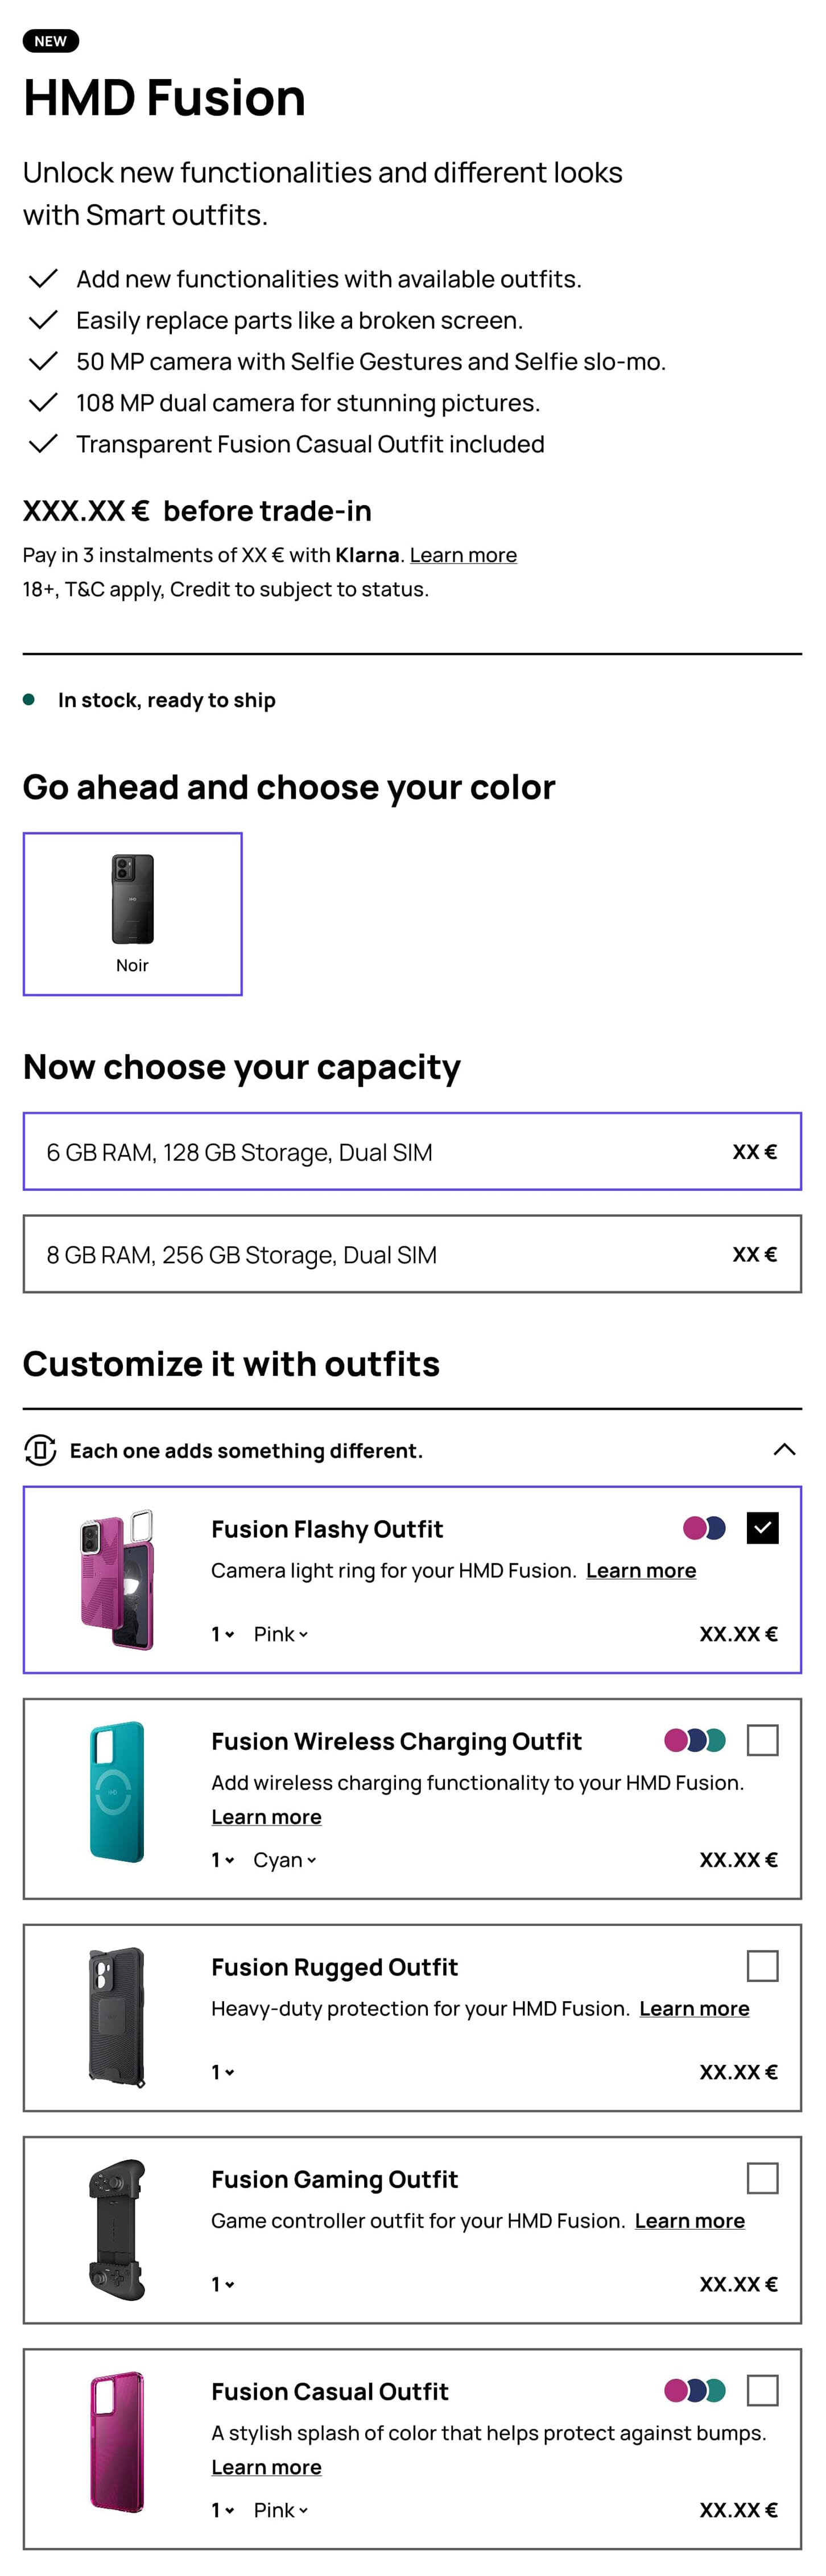Viewport: 826px width, 2576px height.
Task: Open the Cyan color dropdown for Wireless Charging
Action: click(284, 1860)
